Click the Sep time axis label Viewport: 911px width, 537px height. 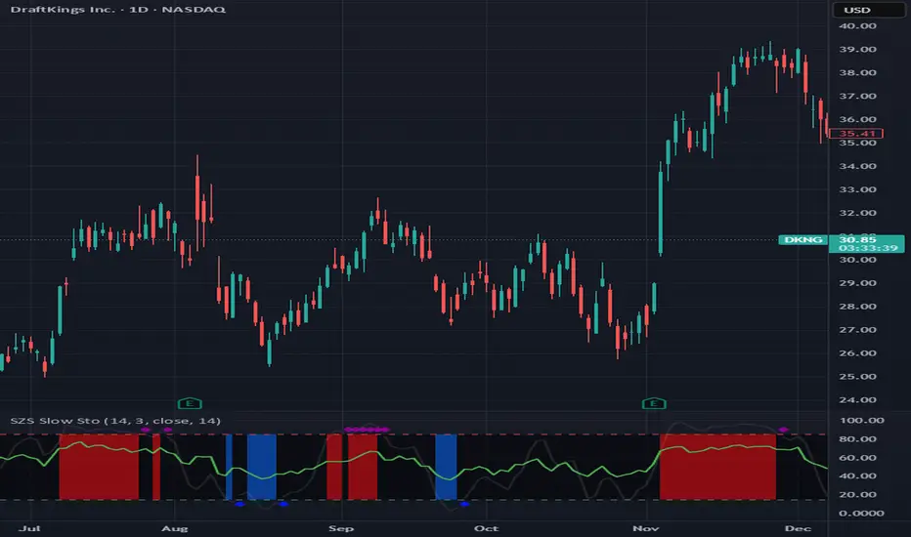pos(341,528)
